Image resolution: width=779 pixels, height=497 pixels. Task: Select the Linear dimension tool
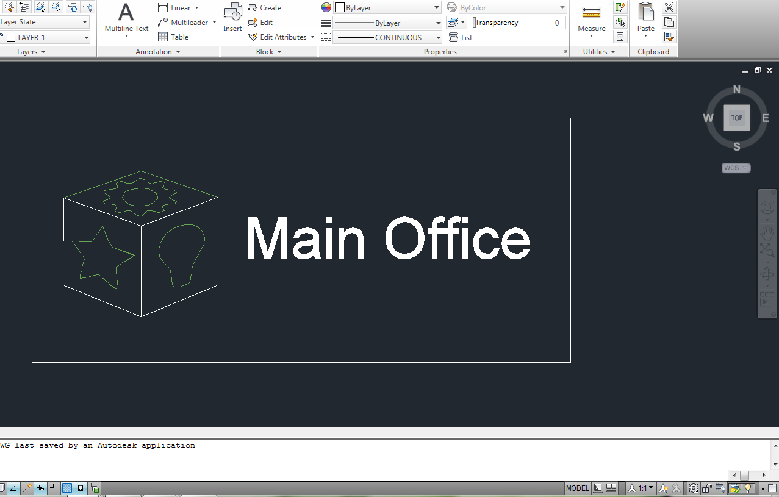tap(178, 8)
